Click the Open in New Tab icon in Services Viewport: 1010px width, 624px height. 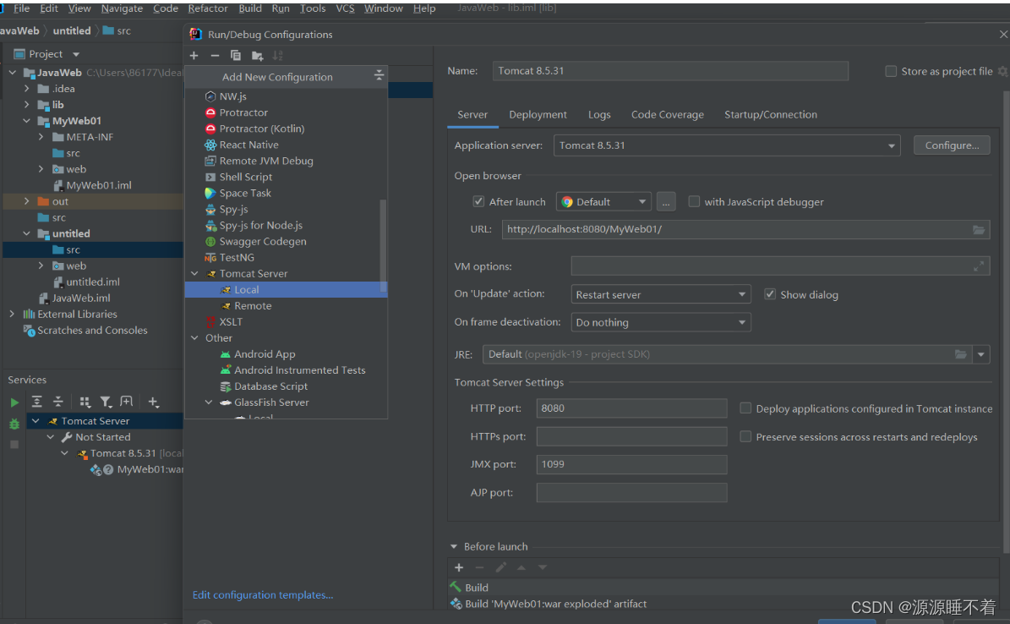[126, 402]
